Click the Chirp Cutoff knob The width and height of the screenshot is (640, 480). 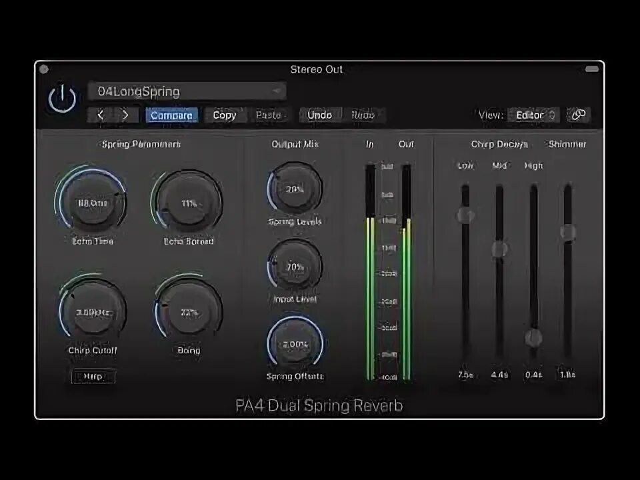(x=93, y=312)
